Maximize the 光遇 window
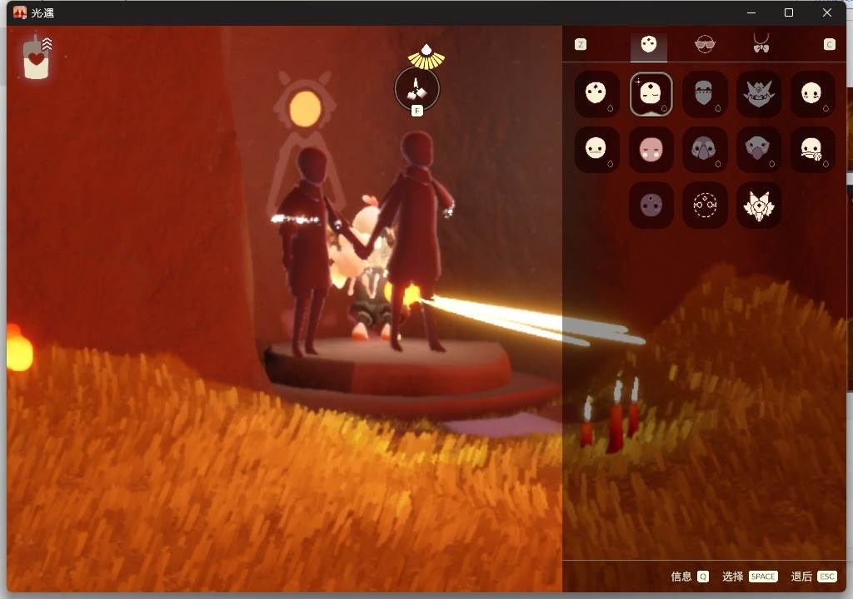The image size is (853, 599). (x=789, y=12)
